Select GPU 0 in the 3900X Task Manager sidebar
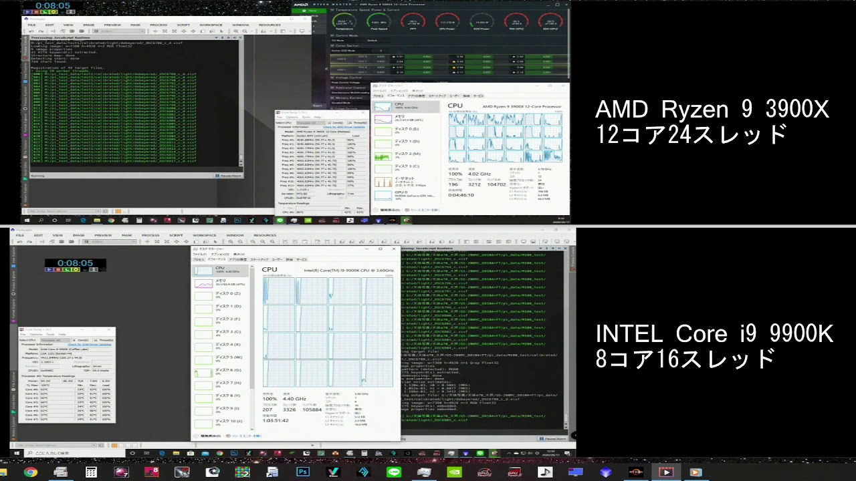Viewport: 856px width, 481px height. coord(405,194)
